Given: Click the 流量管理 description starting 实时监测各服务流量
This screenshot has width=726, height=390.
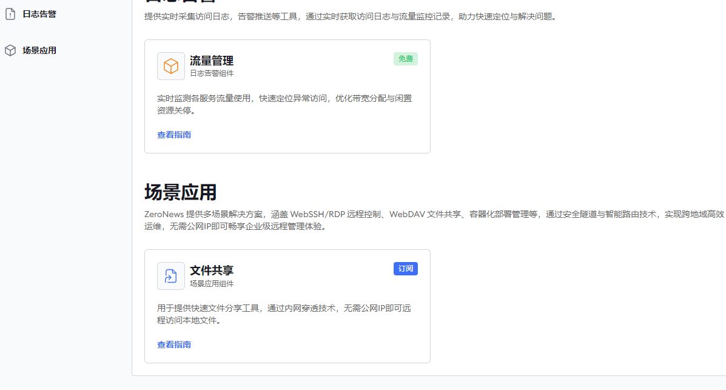Looking at the screenshot, I should (x=284, y=104).
